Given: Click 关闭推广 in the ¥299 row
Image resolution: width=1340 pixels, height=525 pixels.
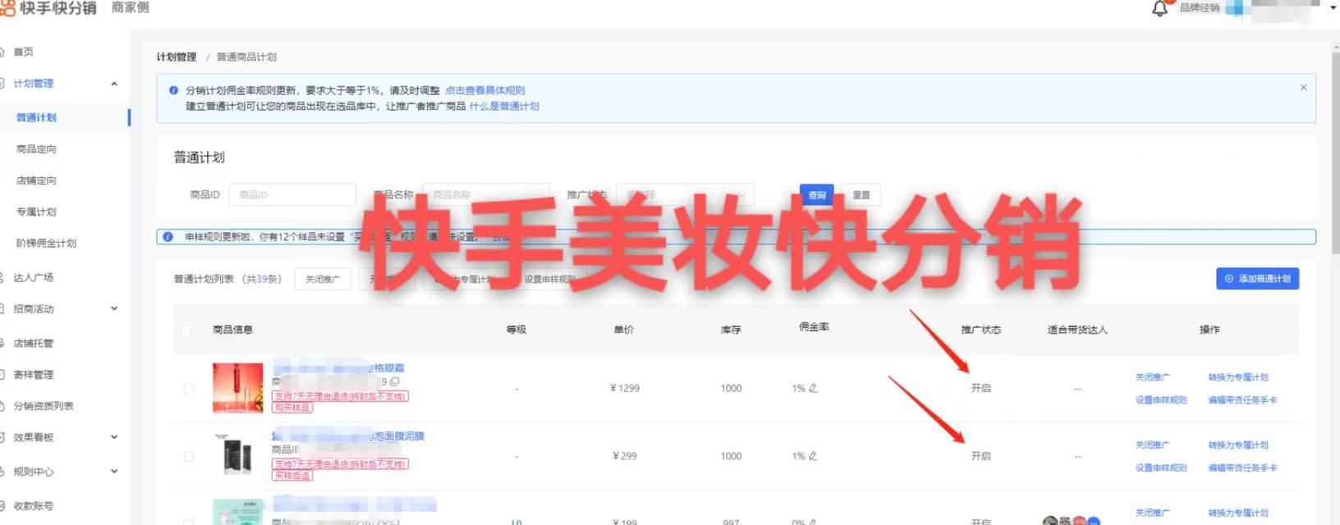Looking at the screenshot, I should (1153, 445).
